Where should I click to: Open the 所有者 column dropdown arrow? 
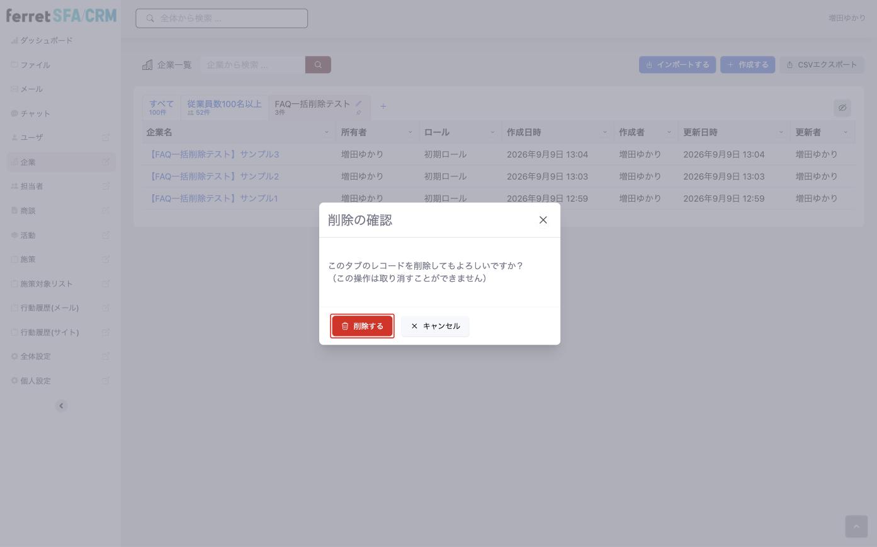[x=410, y=132]
